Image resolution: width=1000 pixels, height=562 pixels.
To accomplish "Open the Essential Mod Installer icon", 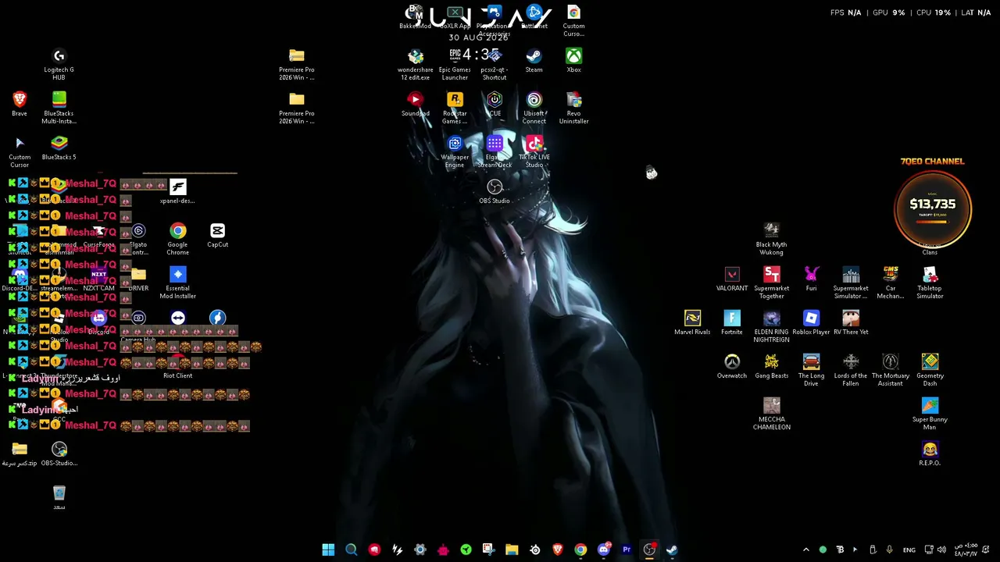I will tap(177, 283).
